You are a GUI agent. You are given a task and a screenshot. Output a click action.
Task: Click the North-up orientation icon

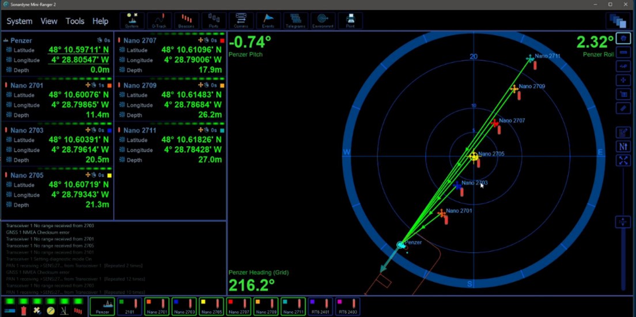(623, 147)
